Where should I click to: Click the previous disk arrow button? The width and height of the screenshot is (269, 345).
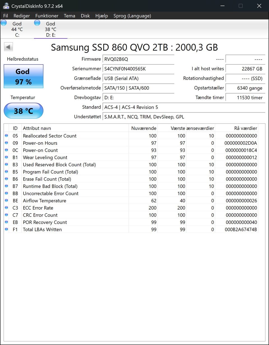coord(8,47)
